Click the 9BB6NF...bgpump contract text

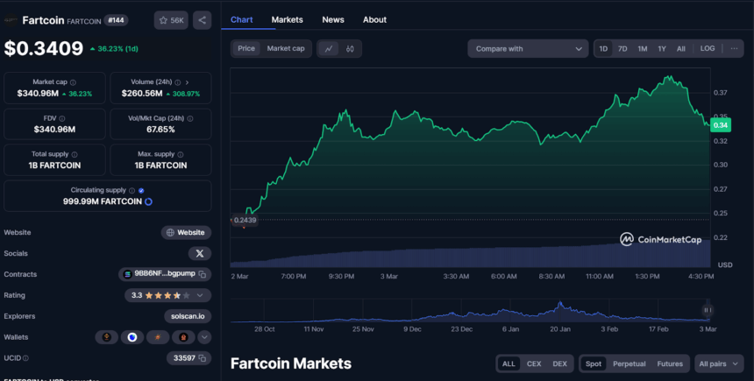[x=165, y=274]
